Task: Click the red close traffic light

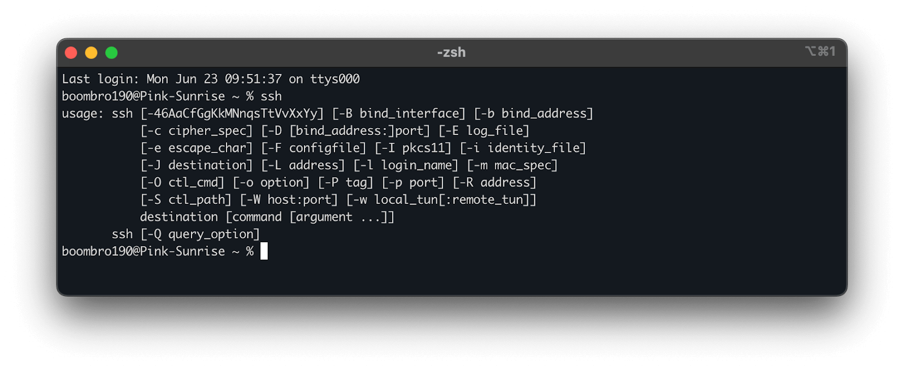Action: pyautogui.click(x=71, y=52)
